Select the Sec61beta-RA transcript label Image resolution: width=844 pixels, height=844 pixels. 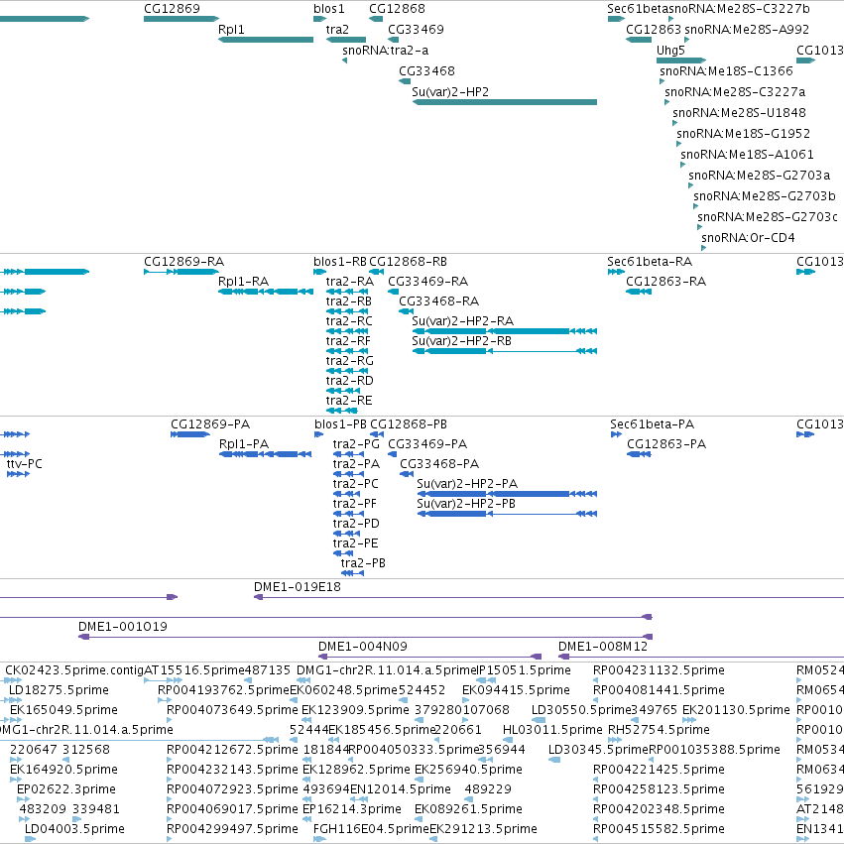point(650,262)
